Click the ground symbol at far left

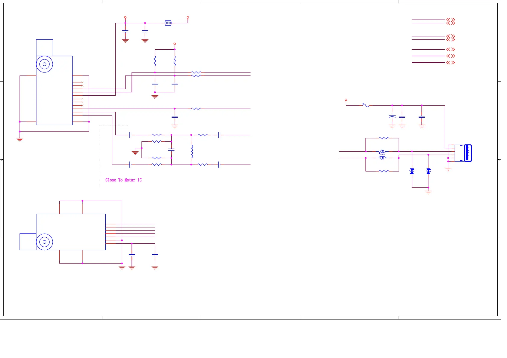coord(20,139)
